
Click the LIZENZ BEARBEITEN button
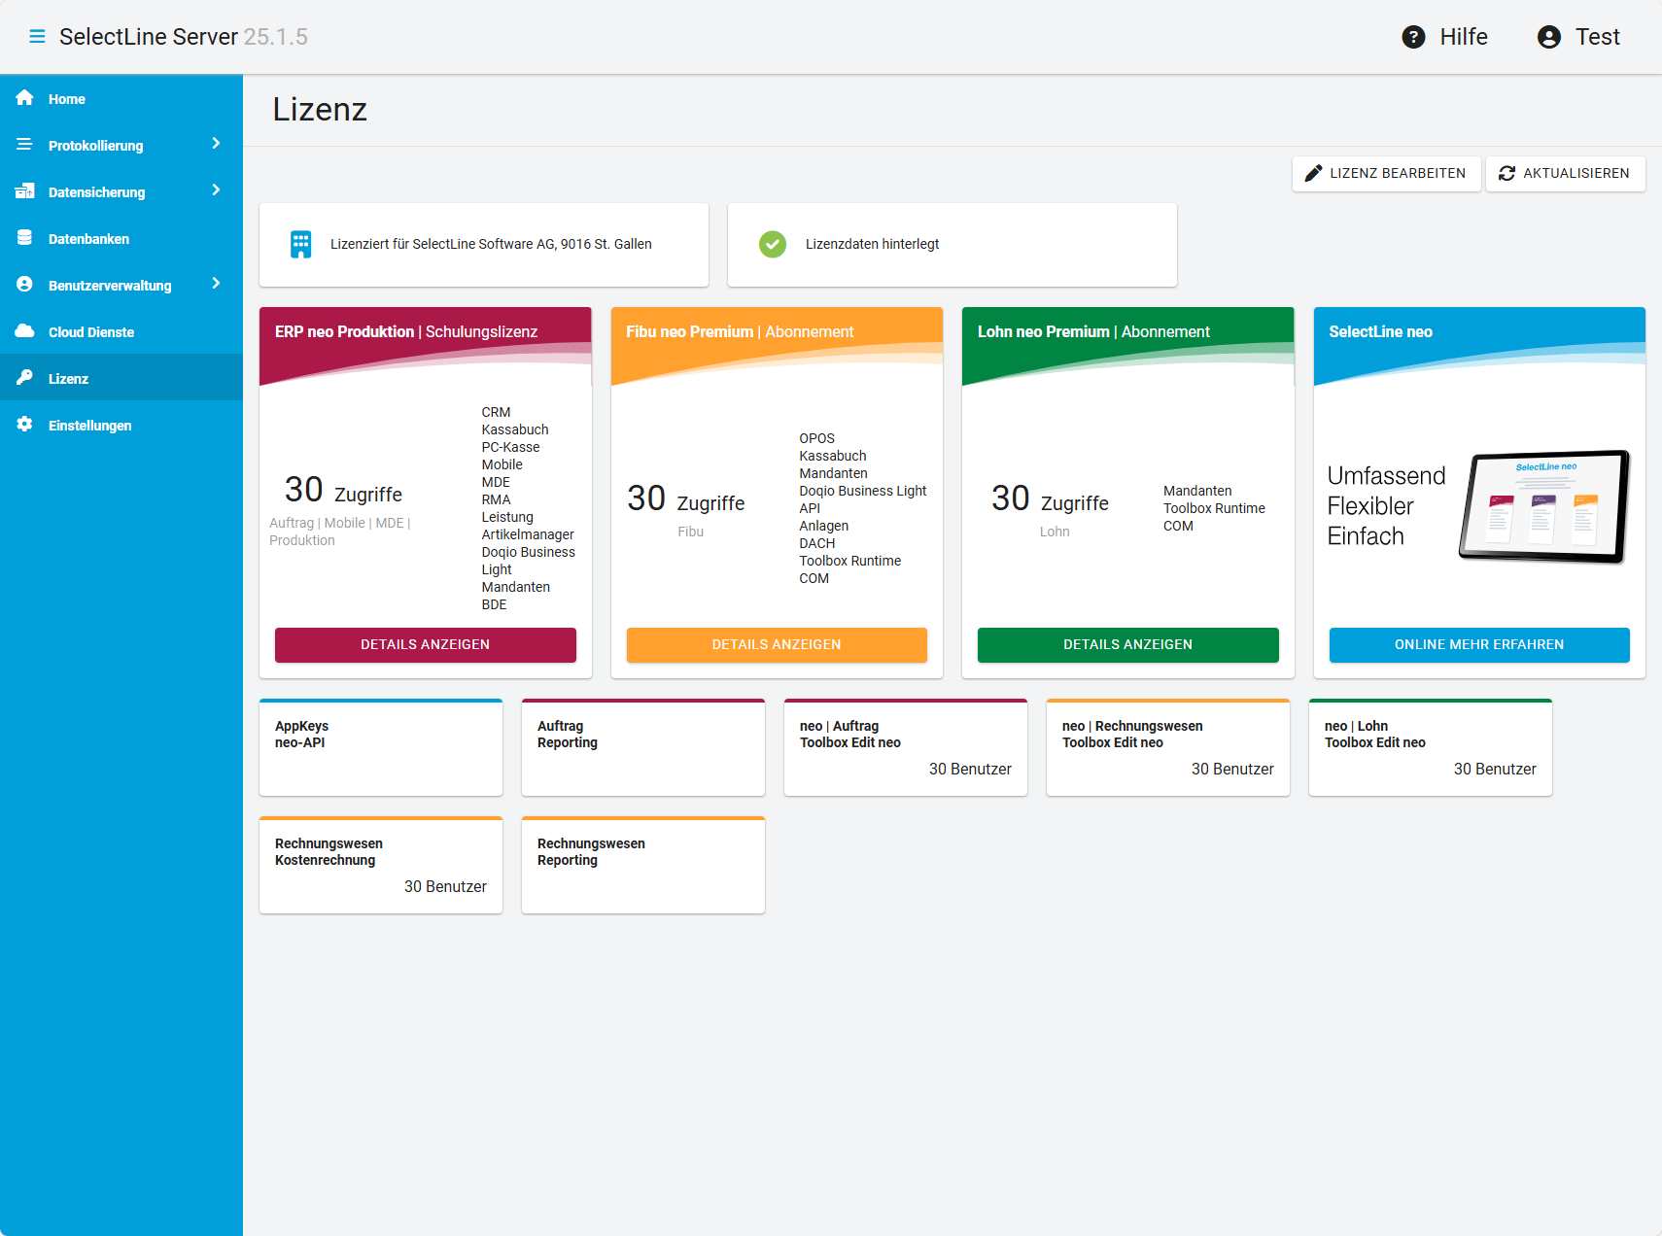click(x=1386, y=174)
